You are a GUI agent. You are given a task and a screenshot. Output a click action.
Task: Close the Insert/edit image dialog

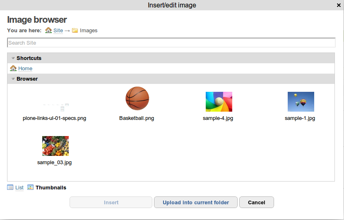(x=339, y=5)
